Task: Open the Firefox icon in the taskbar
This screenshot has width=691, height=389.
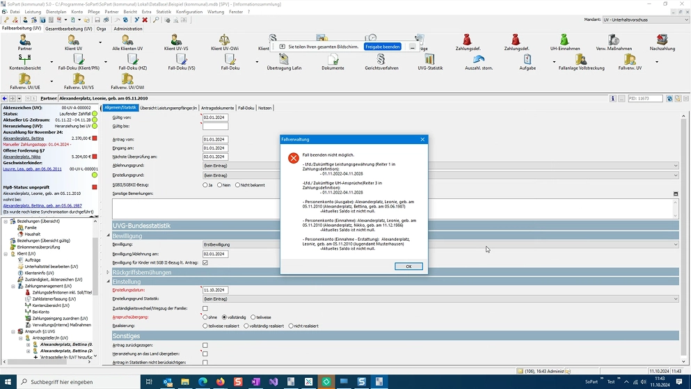Action: point(221,382)
